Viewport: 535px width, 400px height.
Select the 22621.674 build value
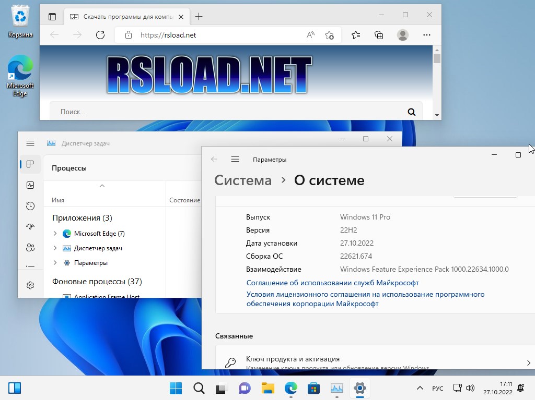(356, 256)
